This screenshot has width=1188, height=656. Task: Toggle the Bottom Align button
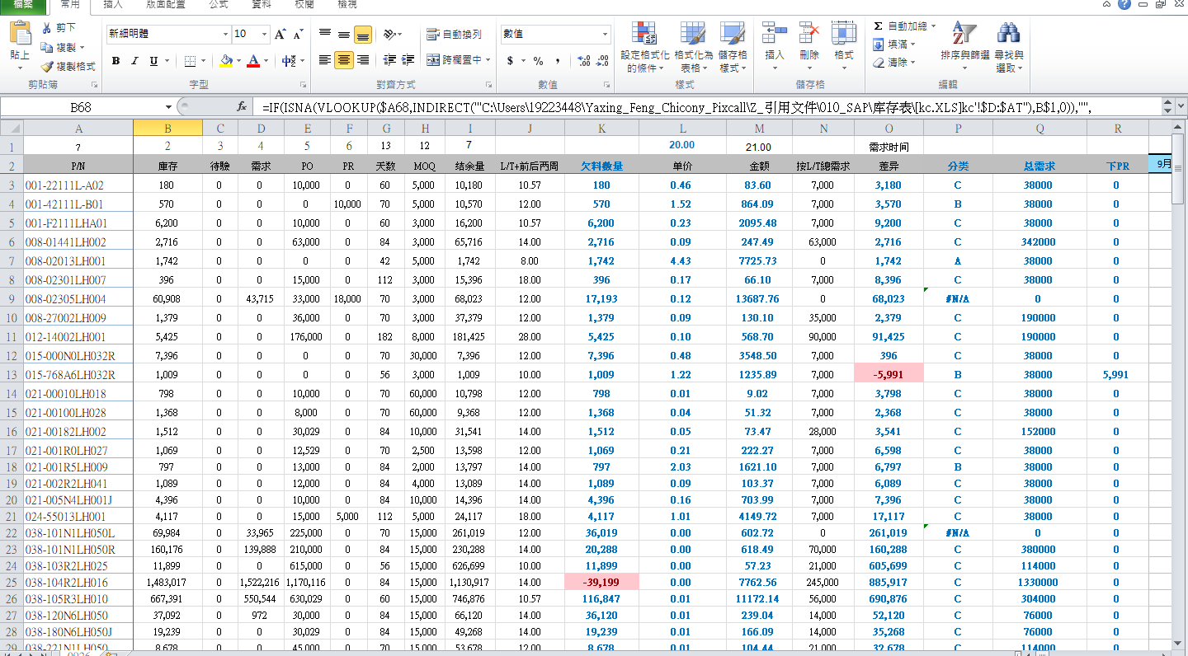tap(362, 35)
